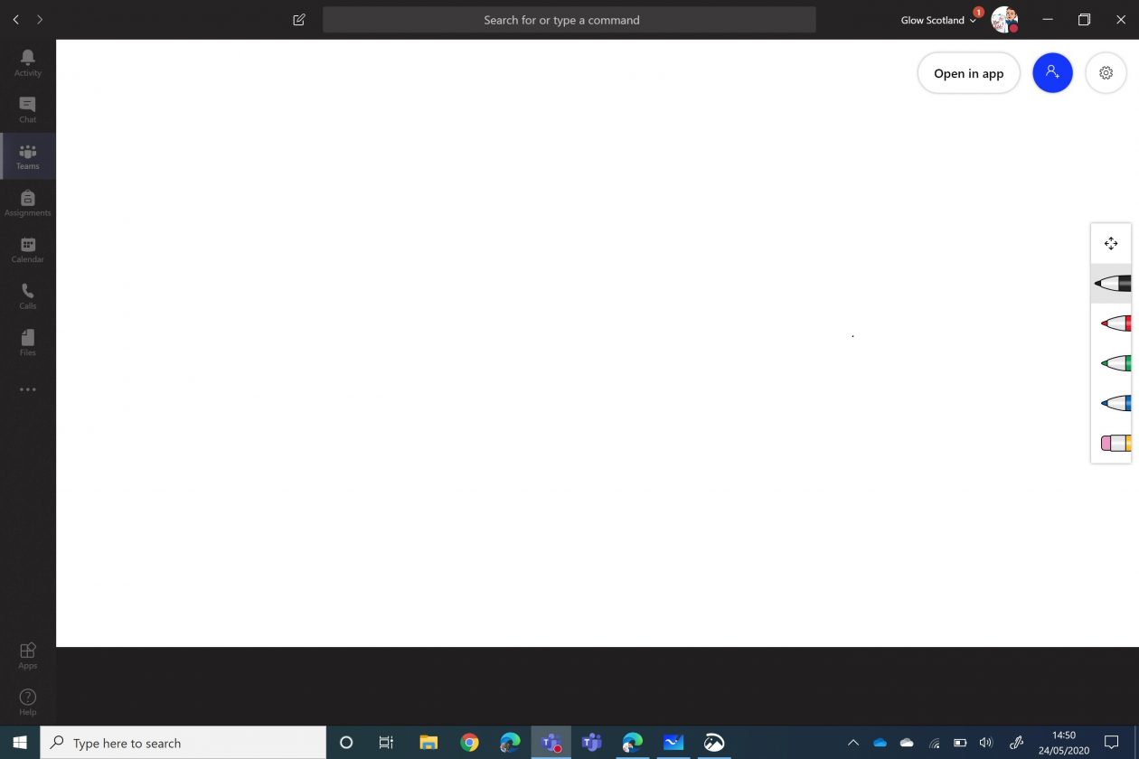Open File Explorer from taskbar

pos(428,743)
